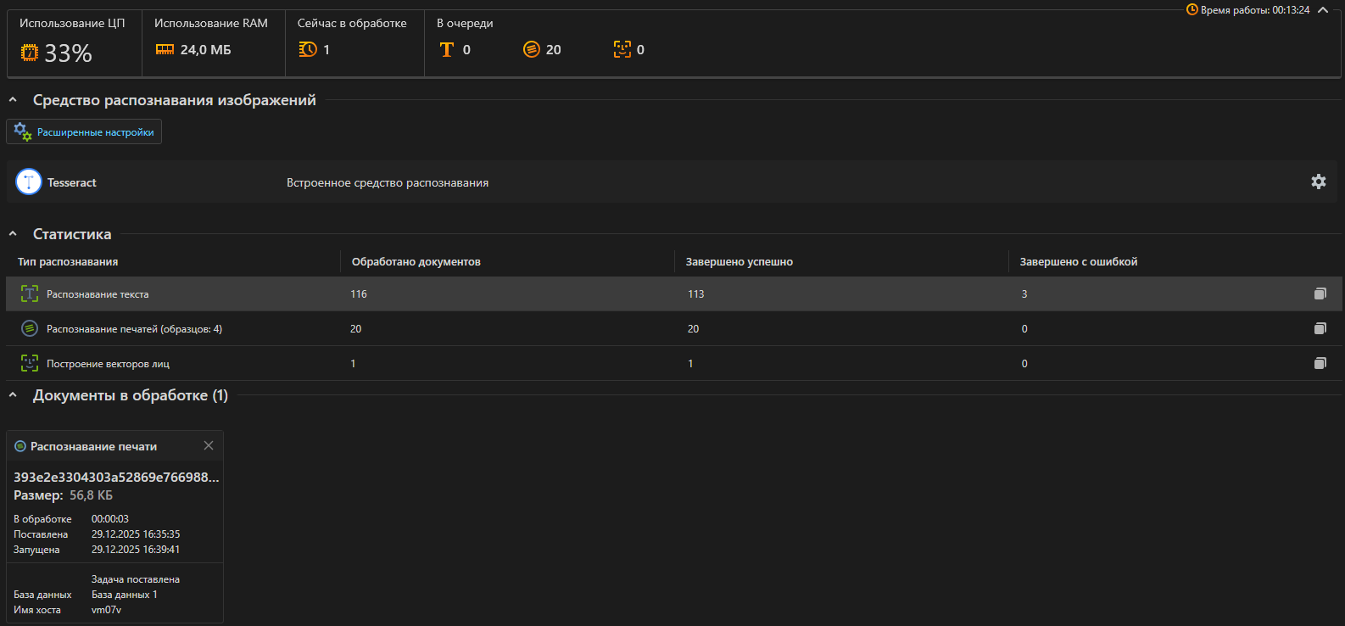Click the CPU usage chip icon
Screen dimensions: 1345x626
tap(30, 53)
